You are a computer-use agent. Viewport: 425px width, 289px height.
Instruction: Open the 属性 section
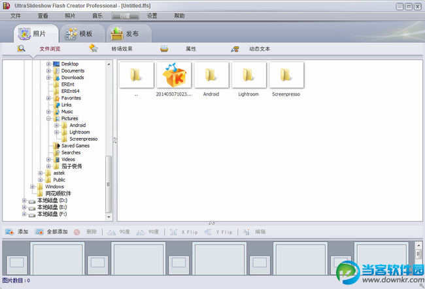(191, 49)
